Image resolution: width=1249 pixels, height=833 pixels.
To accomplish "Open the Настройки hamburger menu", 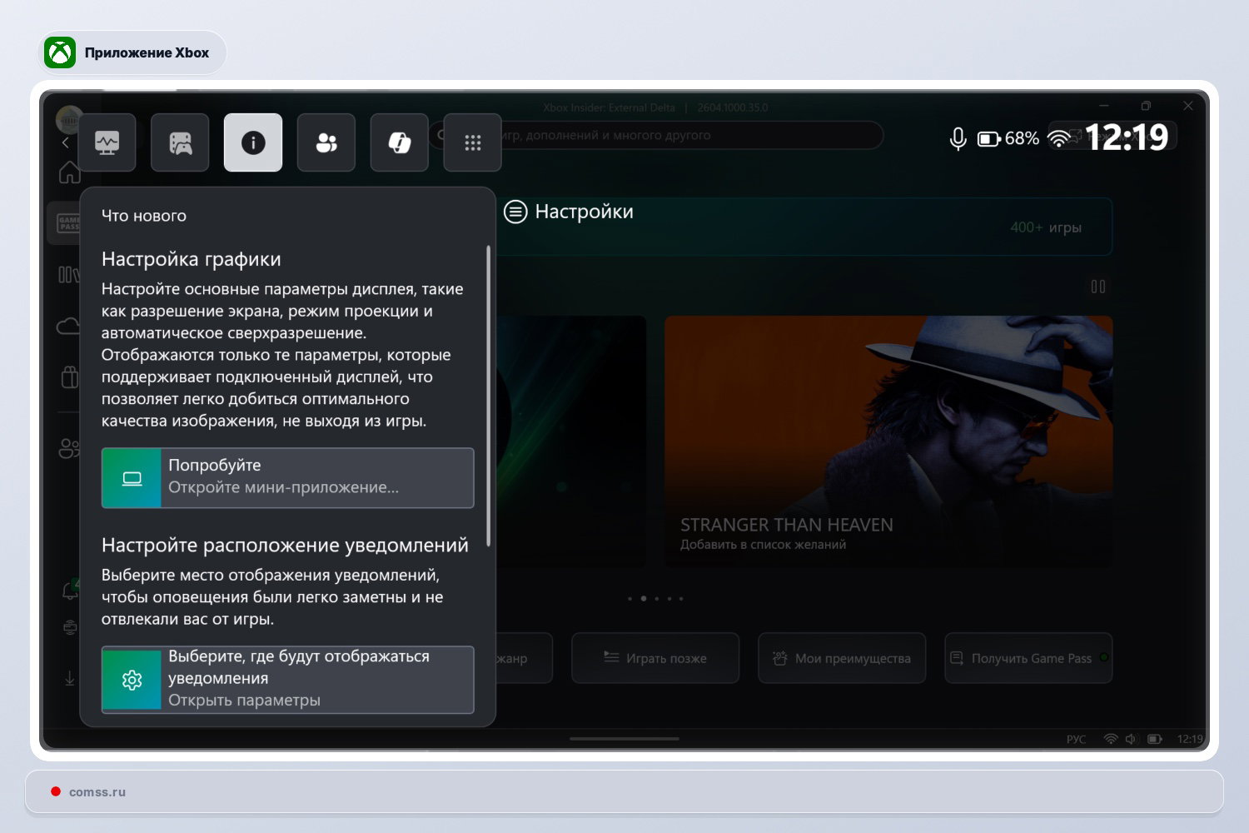I will click(x=515, y=212).
